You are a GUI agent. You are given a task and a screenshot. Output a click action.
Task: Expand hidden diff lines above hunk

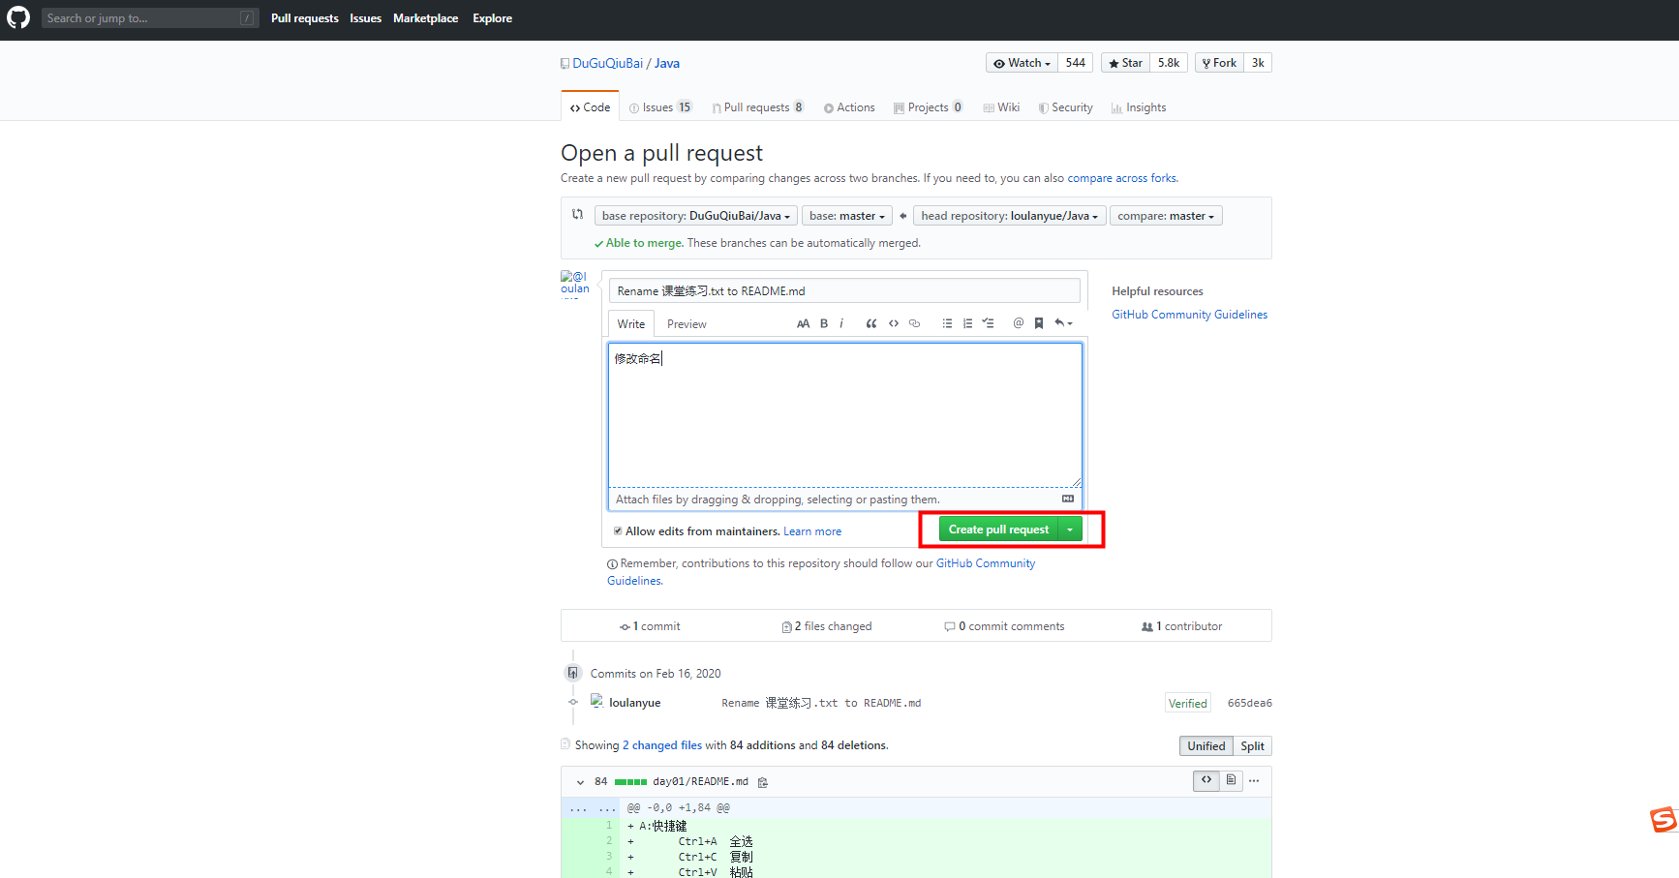click(x=593, y=807)
